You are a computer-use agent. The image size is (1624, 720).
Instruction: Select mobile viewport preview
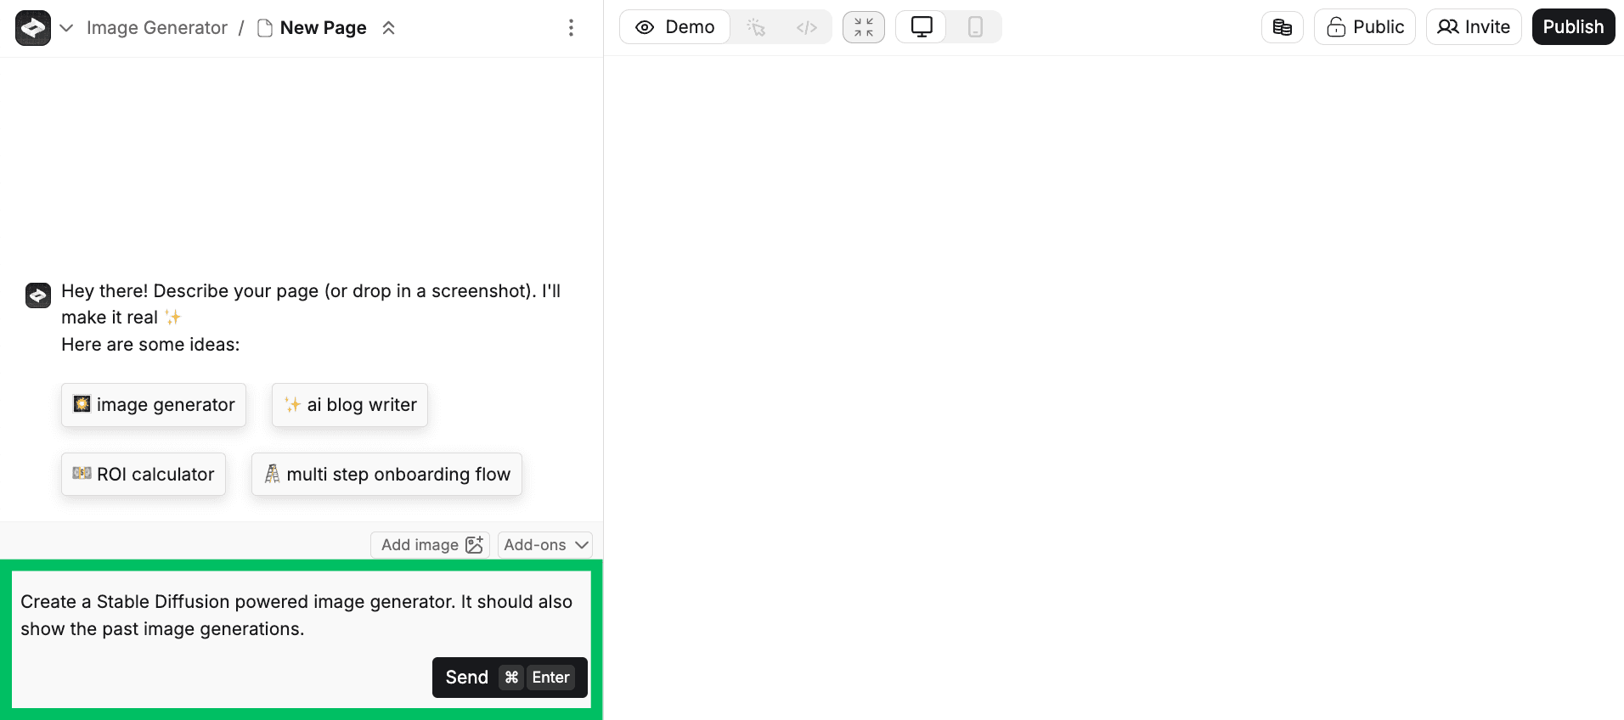click(975, 27)
